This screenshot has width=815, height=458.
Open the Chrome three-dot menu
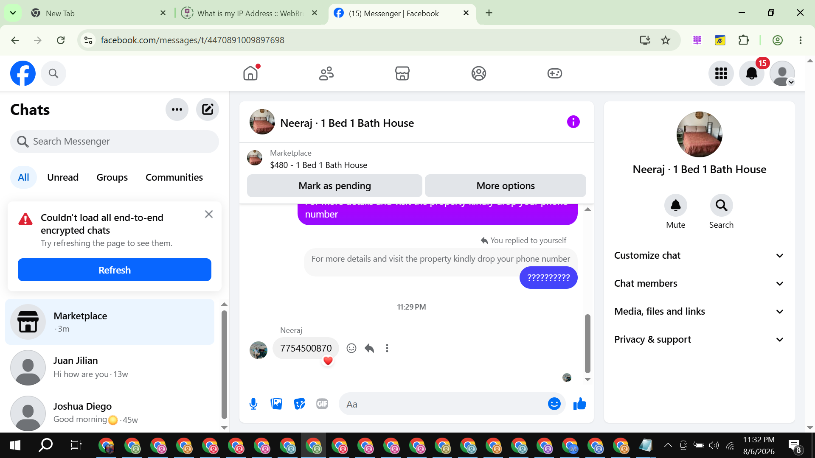801,40
